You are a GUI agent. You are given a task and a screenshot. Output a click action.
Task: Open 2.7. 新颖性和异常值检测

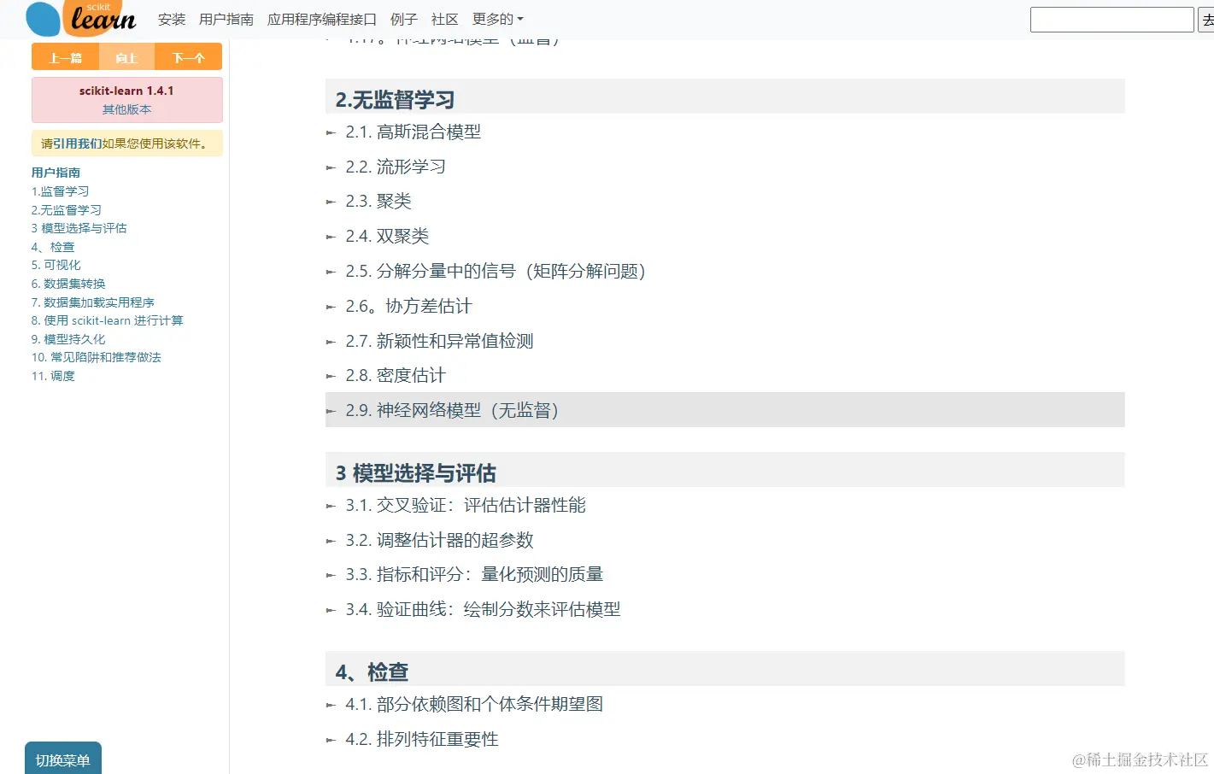439,341
